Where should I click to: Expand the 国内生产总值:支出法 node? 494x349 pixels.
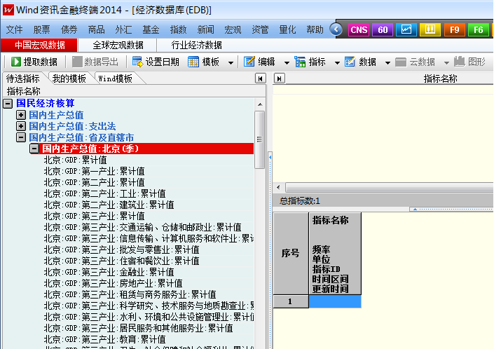tap(21, 126)
